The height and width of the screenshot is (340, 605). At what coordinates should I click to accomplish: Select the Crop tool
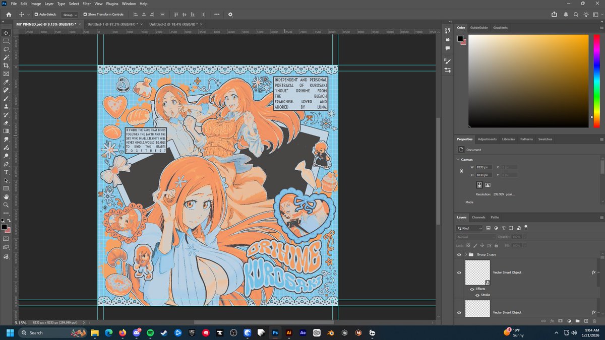point(6,65)
